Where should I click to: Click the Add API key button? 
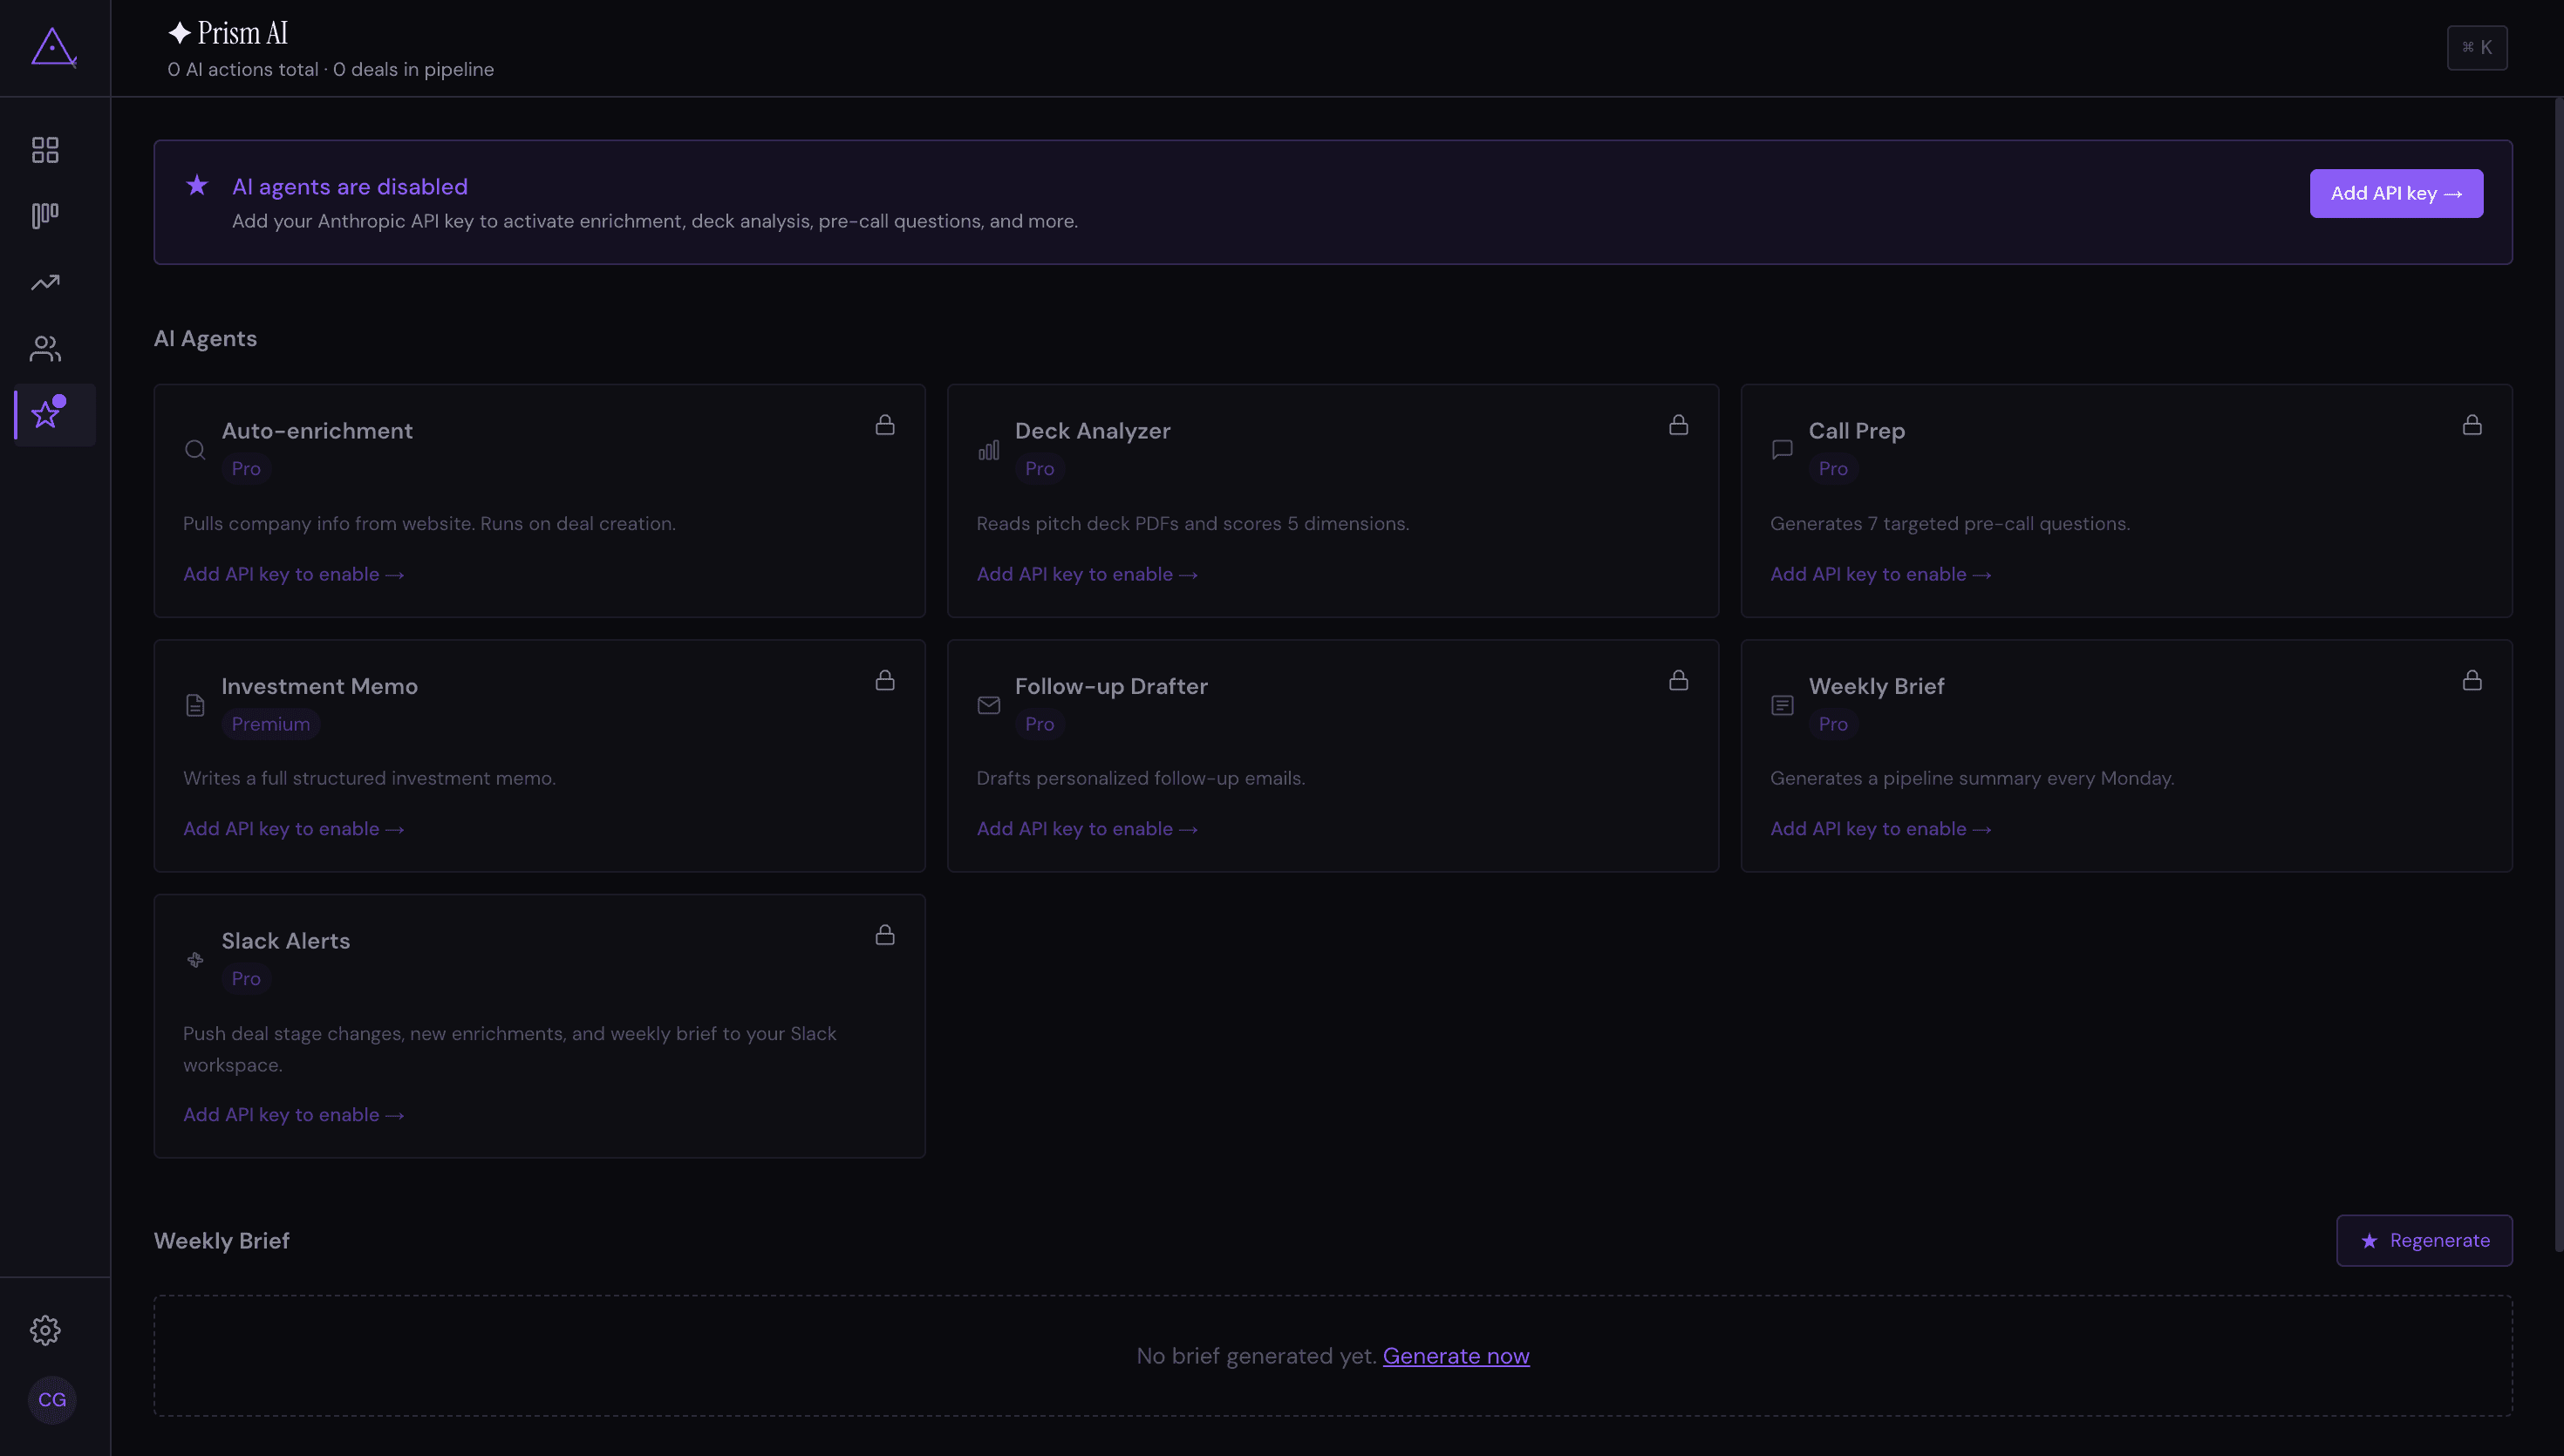[x=2396, y=193]
